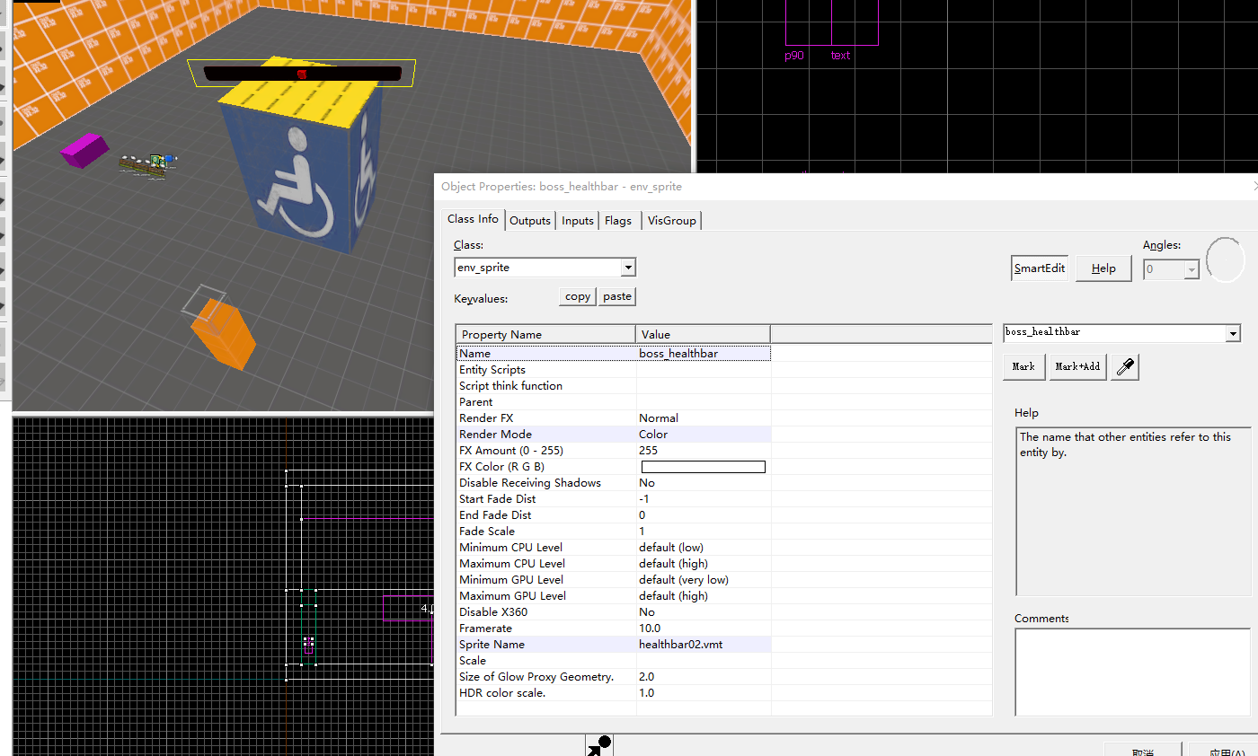Select the orange box in the 3D view
1258x756 pixels.
224,334
